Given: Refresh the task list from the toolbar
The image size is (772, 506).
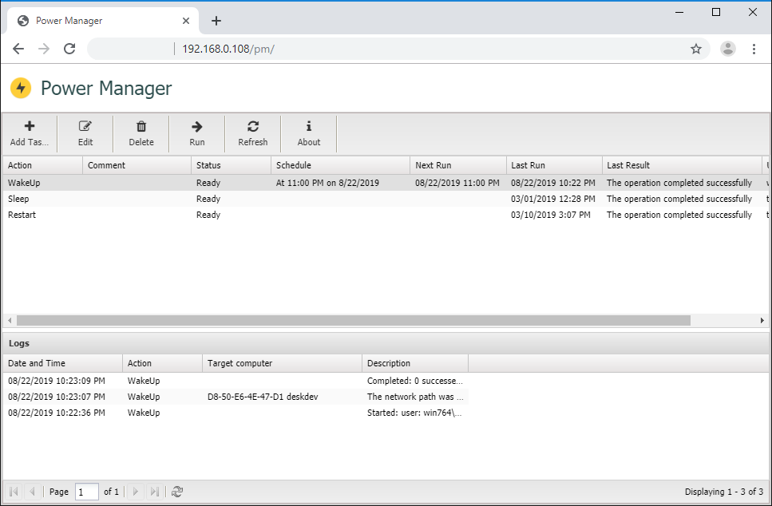Looking at the screenshot, I should pyautogui.click(x=253, y=126).
